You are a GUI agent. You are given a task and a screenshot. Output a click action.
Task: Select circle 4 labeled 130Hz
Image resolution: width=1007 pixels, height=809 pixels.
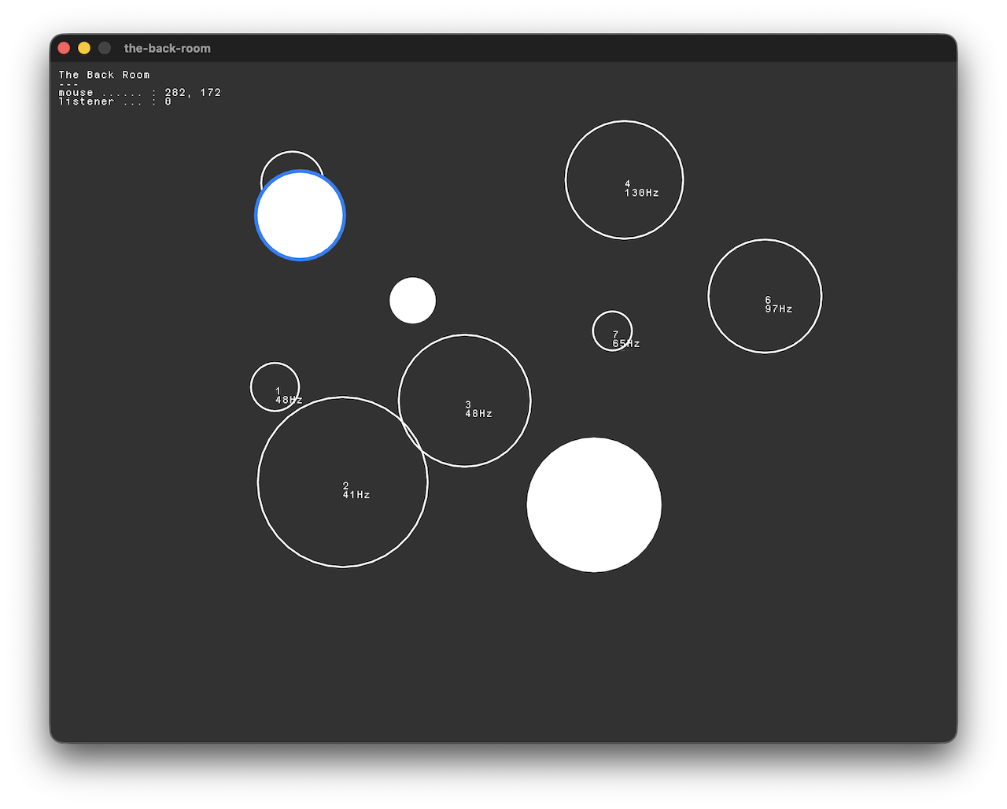pos(625,179)
